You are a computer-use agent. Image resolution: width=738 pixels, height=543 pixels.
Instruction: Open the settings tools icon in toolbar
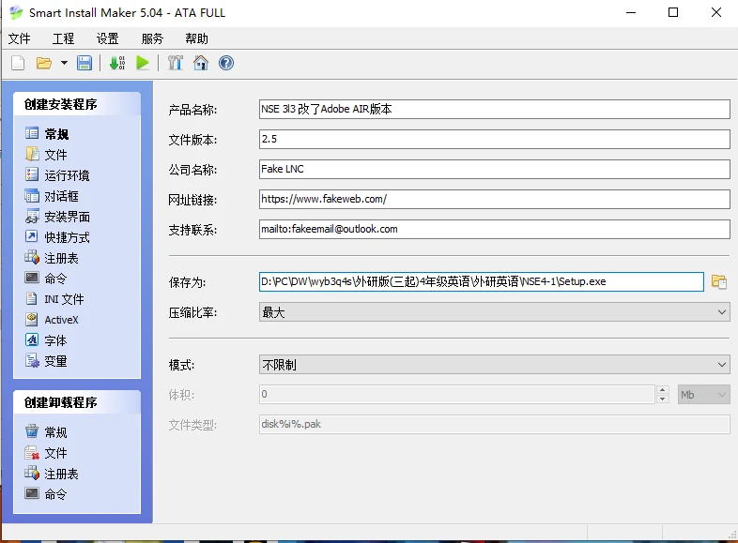coord(175,63)
